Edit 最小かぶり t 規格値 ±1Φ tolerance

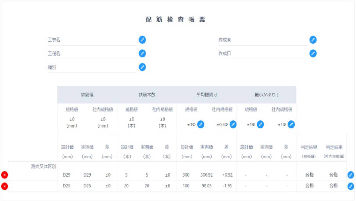point(261,124)
